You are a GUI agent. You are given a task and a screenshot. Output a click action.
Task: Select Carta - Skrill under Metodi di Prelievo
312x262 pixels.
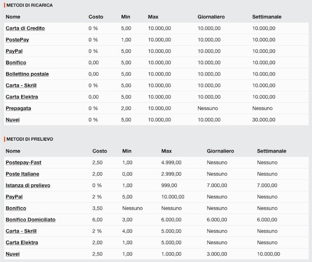pyautogui.click(x=21, y=231)
